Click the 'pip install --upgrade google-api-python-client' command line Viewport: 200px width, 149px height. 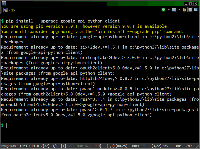click(63, 21)
